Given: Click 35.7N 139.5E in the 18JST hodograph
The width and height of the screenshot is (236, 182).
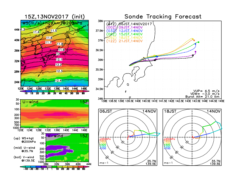Looking at the screenshot, I should (x=215, y=162).
